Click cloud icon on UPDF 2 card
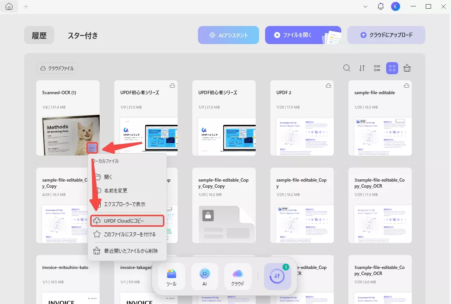This screenshot has height=304, width=451. (328, 86)
